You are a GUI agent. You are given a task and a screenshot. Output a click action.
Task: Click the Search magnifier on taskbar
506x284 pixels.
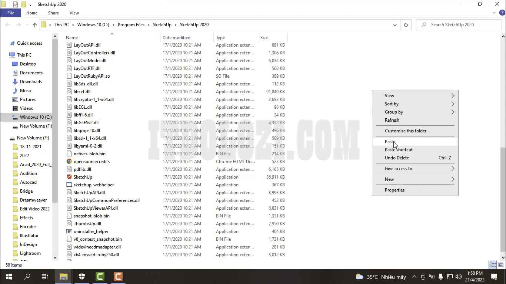pyautogui.click(x=27, y=277)
